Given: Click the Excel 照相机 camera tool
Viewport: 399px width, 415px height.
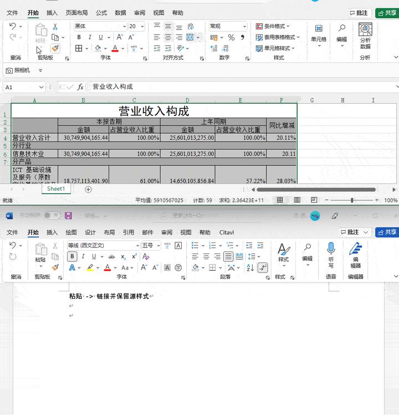Looking at the screenshot, I should tap(18, 70).
